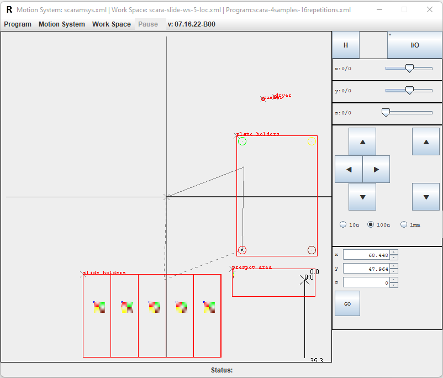
Task: Increment the x coordinate spinner
Action: [394, 253]
